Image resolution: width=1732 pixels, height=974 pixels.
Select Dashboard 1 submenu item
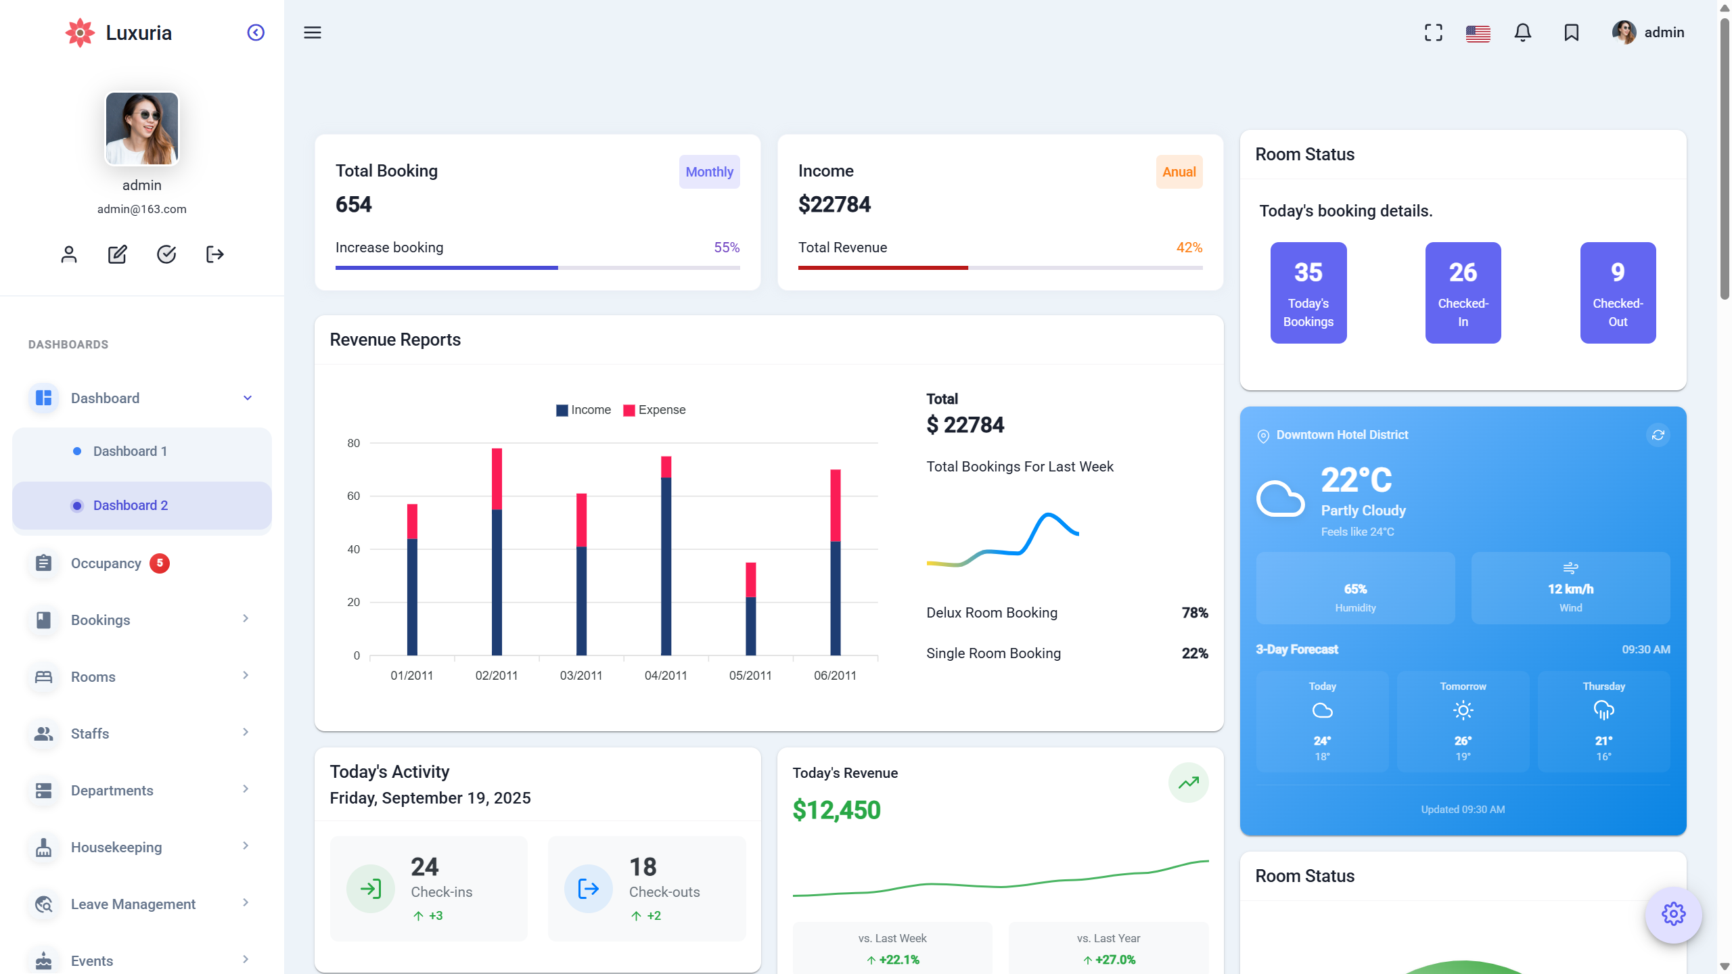pyautogui.click(x=142, y=451)
